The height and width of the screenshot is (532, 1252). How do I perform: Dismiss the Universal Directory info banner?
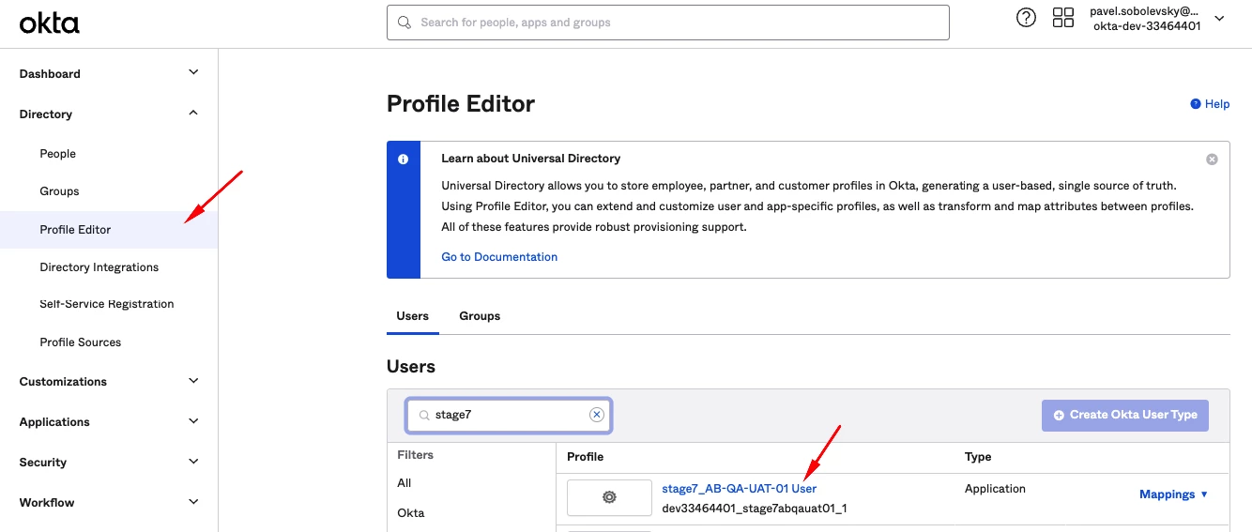pos(1212,160)
